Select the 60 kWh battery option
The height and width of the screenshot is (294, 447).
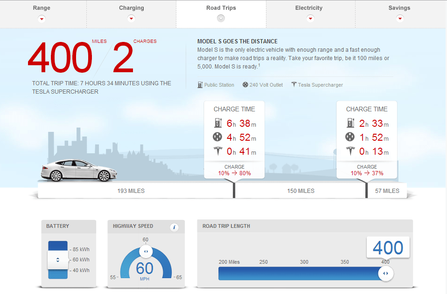81,260
